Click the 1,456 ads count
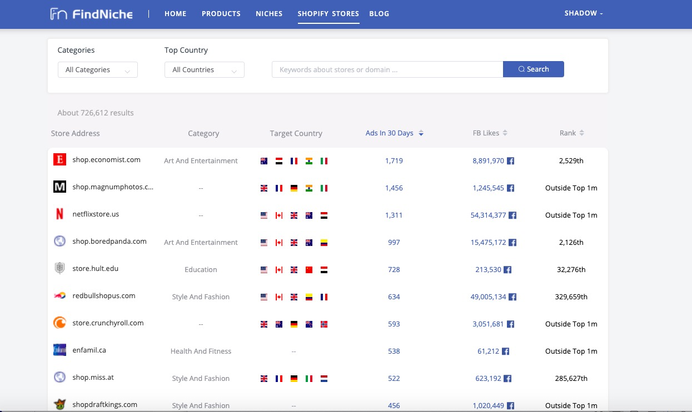Screen dimensions: 692x412 394,188
